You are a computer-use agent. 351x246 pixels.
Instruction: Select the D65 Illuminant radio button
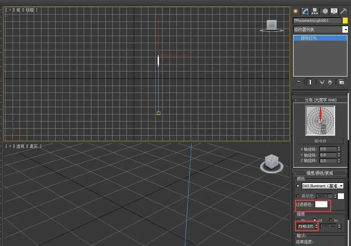pos(298,186)
